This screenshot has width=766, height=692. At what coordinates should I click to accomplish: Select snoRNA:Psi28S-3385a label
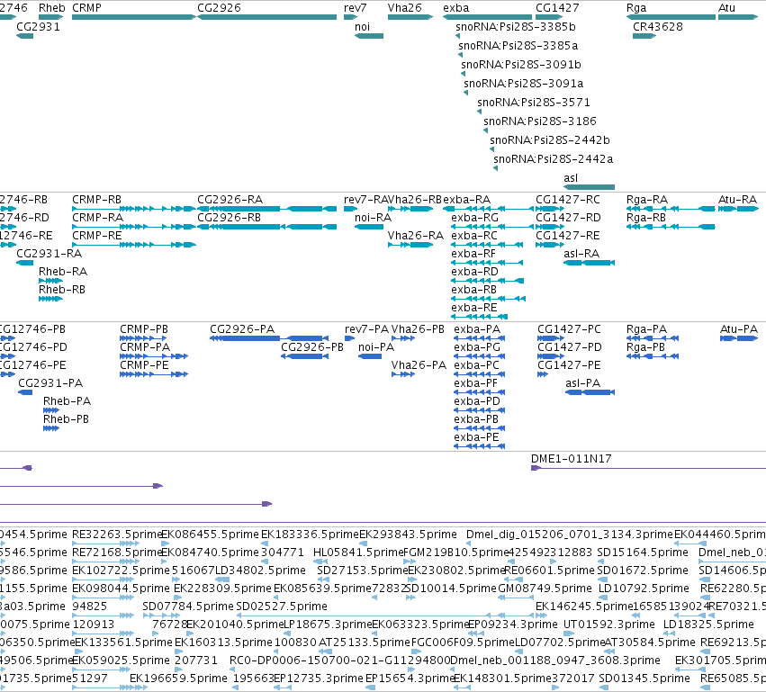[518, 46]
